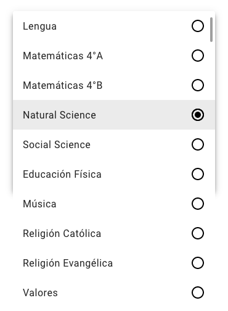Click the list's vertical scrollbar thumb

click(x=211, y=30)
